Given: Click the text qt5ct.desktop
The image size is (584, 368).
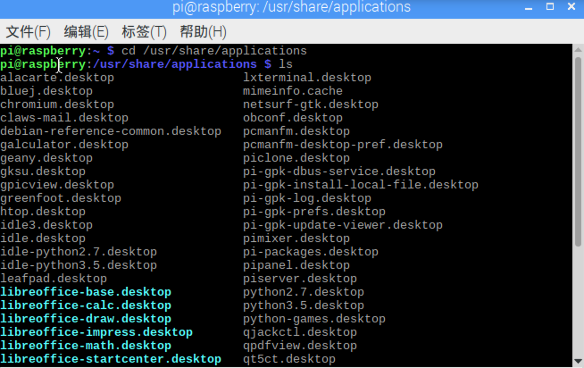Looking at the screenshot, I should point(289,359).
